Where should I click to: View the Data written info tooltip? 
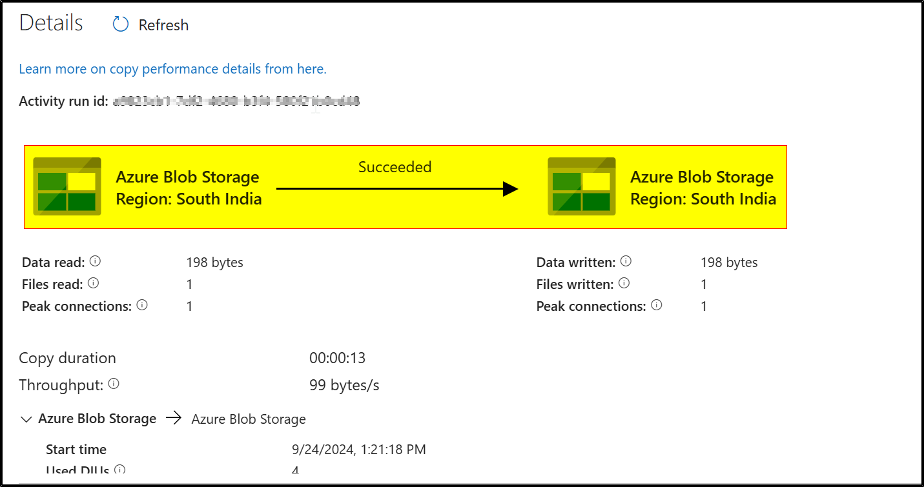624,261
